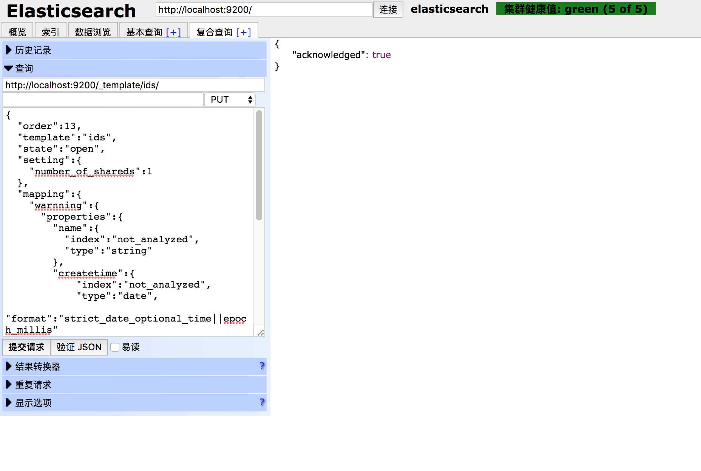Click the request body vertical scrollbar
This screenshot has width=701, height=471.
click(x=259, y=165)
